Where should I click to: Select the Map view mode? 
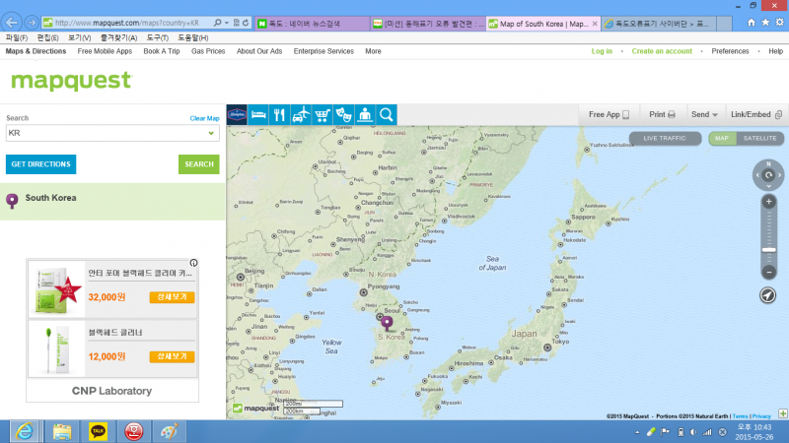click(x=723, y=139)
